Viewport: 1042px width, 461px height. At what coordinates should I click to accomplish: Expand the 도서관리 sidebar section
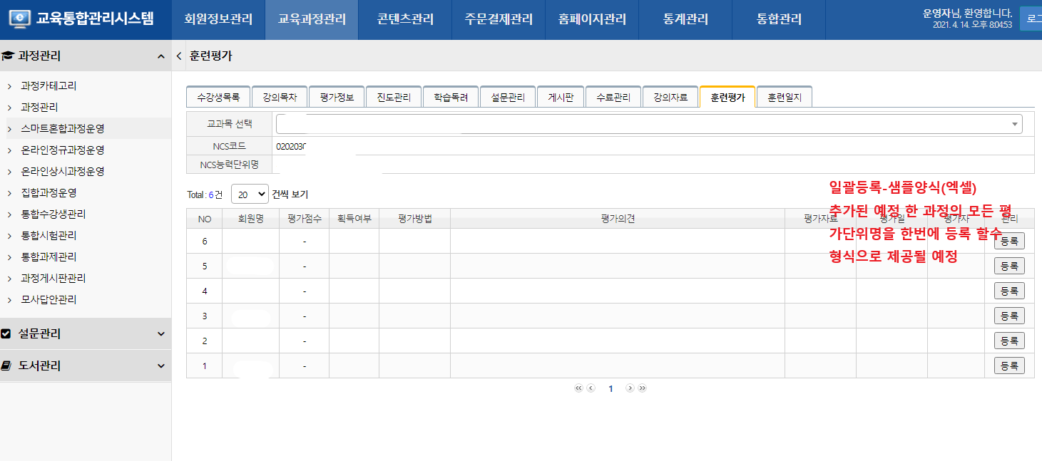click(x=160, y=366)
